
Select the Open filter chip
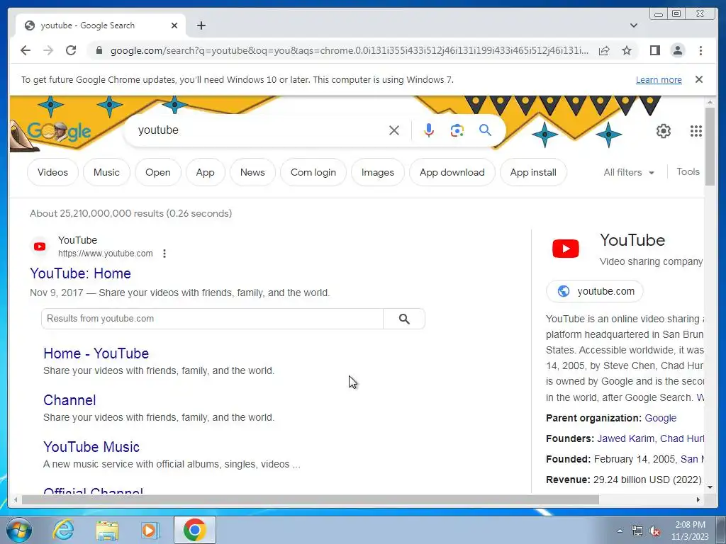(158, 172)
